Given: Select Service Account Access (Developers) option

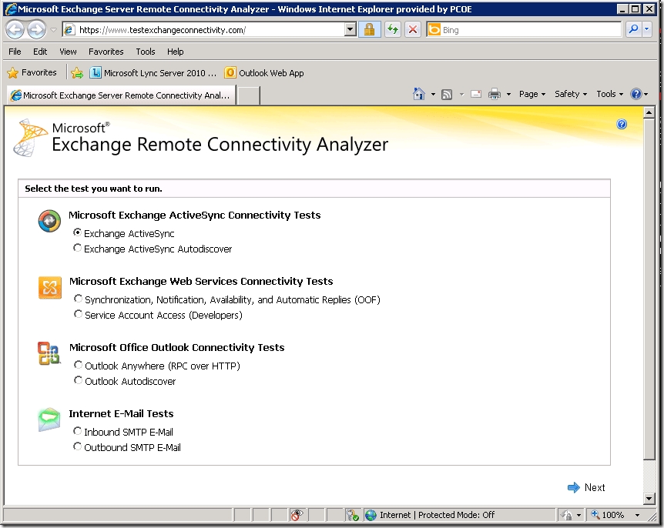Looking at the screenshot, I should click(78, 314).
